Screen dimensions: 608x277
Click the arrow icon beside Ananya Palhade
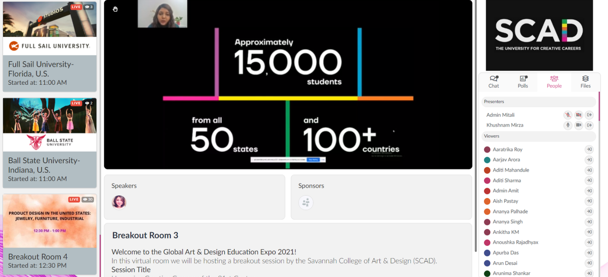click(x=589, y=211)
